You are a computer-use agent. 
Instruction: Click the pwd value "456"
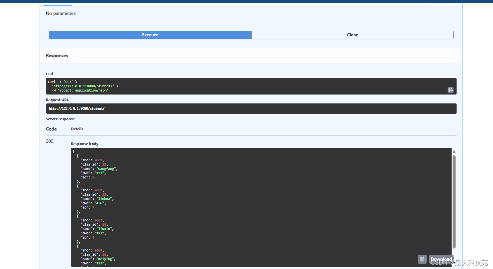coord(99,203)
